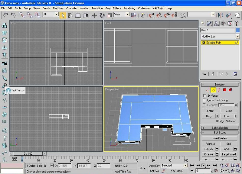Click the Shrink selection button
The width and height of the screenshot is (242, 174).
coord(210,111)
